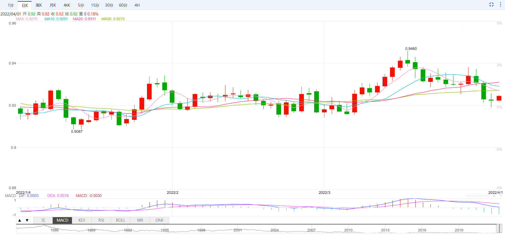
Task: Select the 无 (none) indicator option
Action: coord(43,220)
